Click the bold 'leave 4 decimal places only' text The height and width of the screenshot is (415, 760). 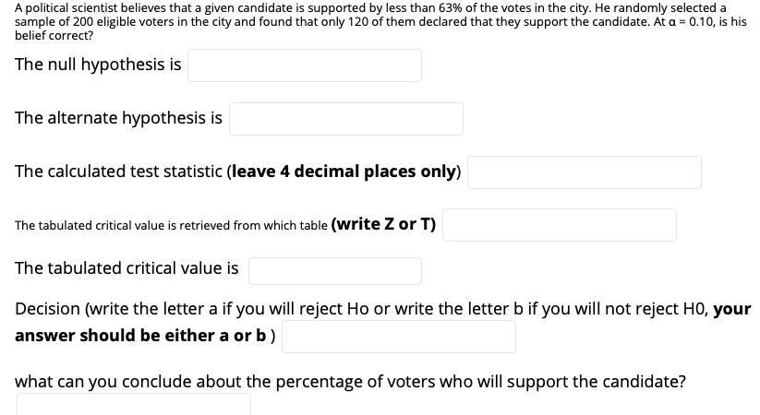pyautogui.click(x=344, y=172)
